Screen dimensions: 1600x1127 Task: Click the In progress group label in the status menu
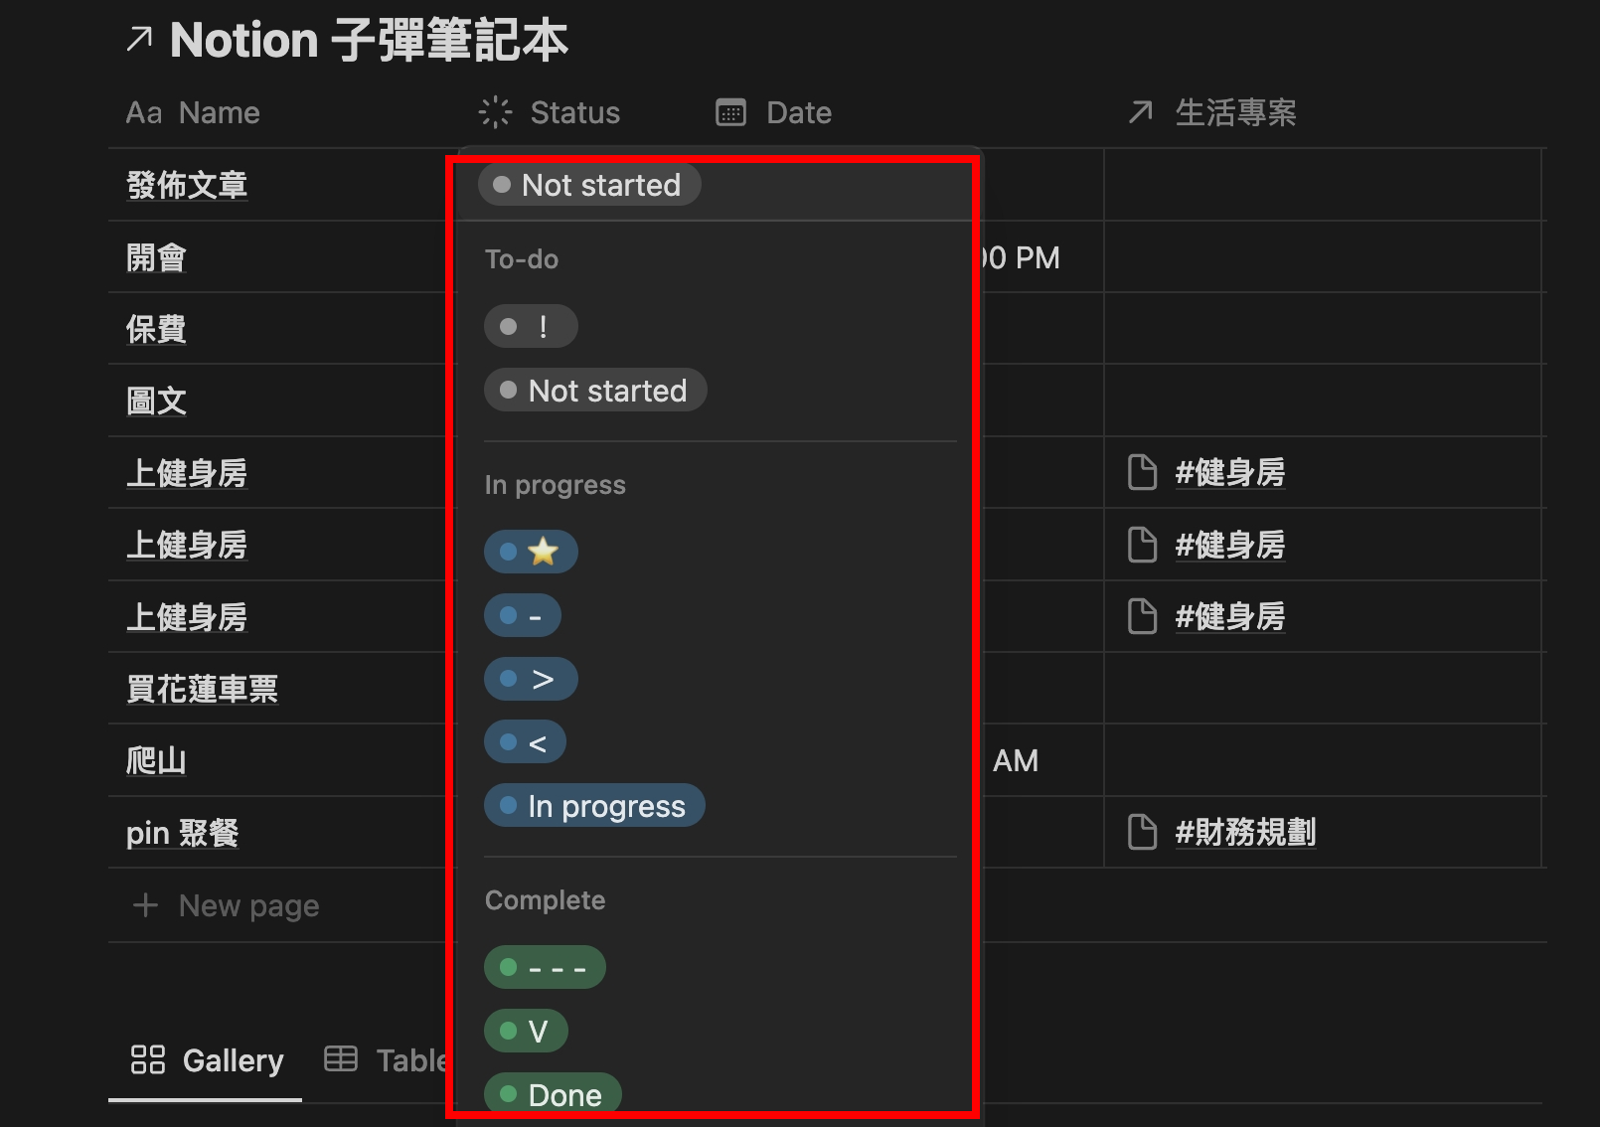(556, 485)
